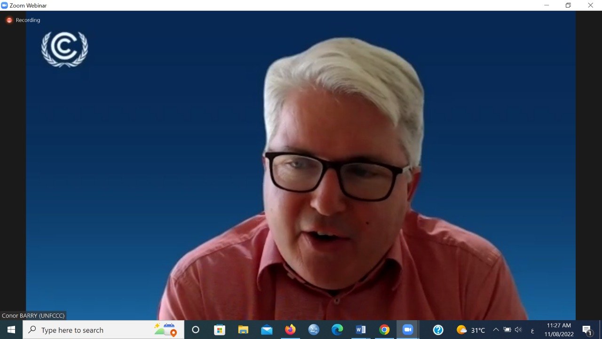Open the clock showing 11:27 AM
The image size is (602, 339).
(x=559, y=330)
